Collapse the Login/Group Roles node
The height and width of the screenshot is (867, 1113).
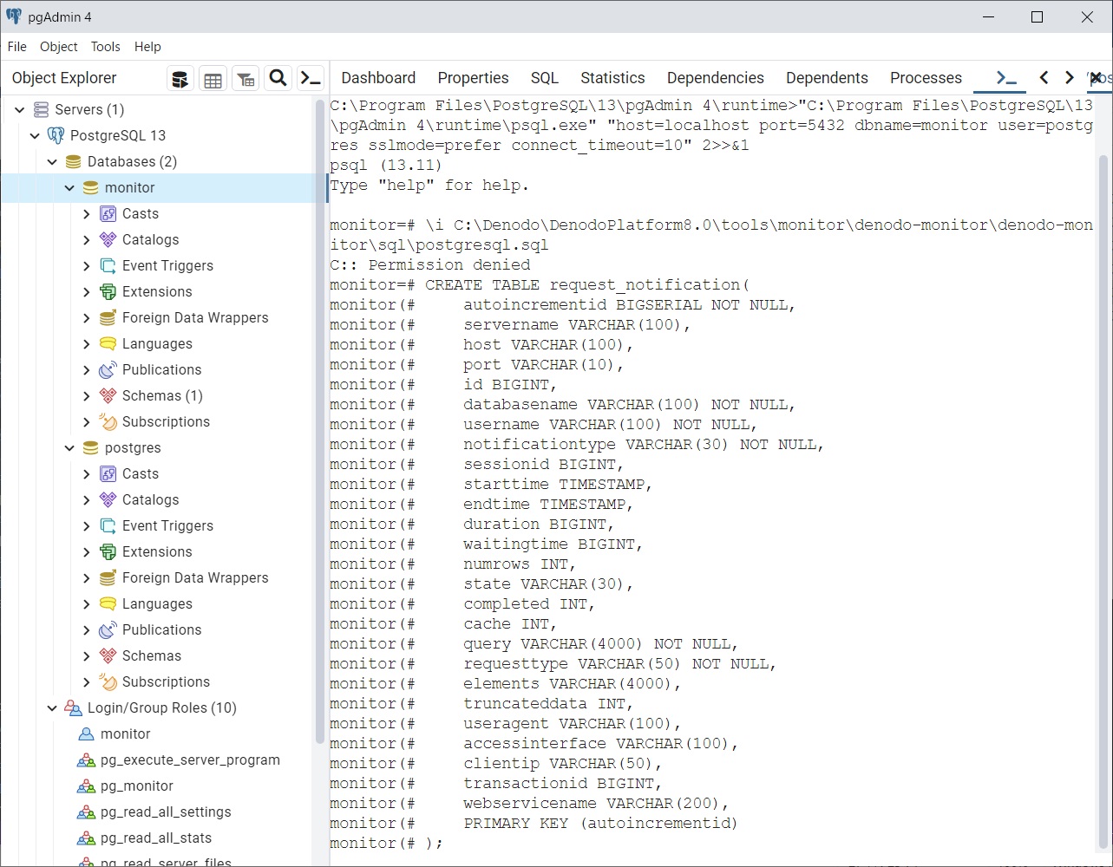tap(53, 708)
